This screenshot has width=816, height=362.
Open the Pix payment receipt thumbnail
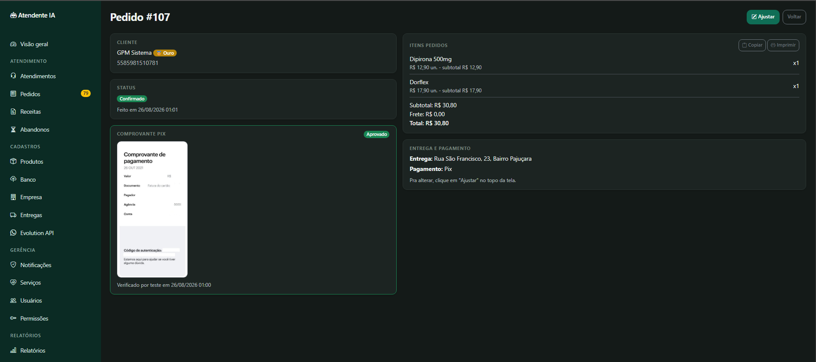click(152, 209)
